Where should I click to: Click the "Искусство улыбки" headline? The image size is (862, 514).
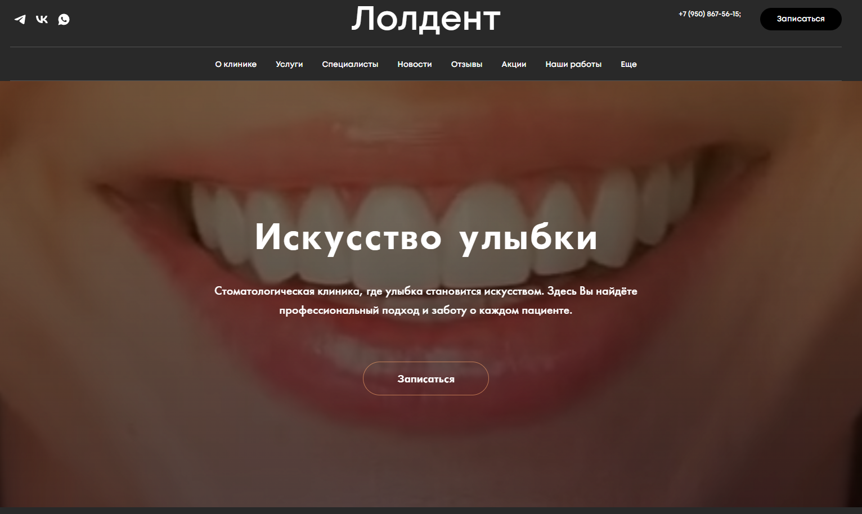click(x=426, y=238)
